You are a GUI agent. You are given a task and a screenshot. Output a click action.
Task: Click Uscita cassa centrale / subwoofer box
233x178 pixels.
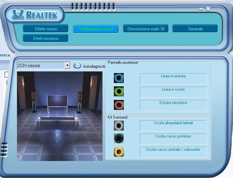pos(173,152)
